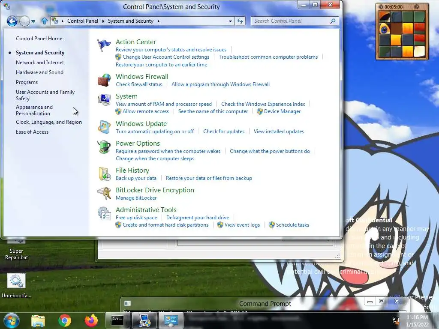Click Check for updates link
Screen dimensions: 439x329
224,132
